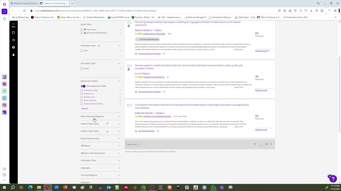
Task: Click the browser address bar URL
Action: pyautogui.click(x=95, y=11)
